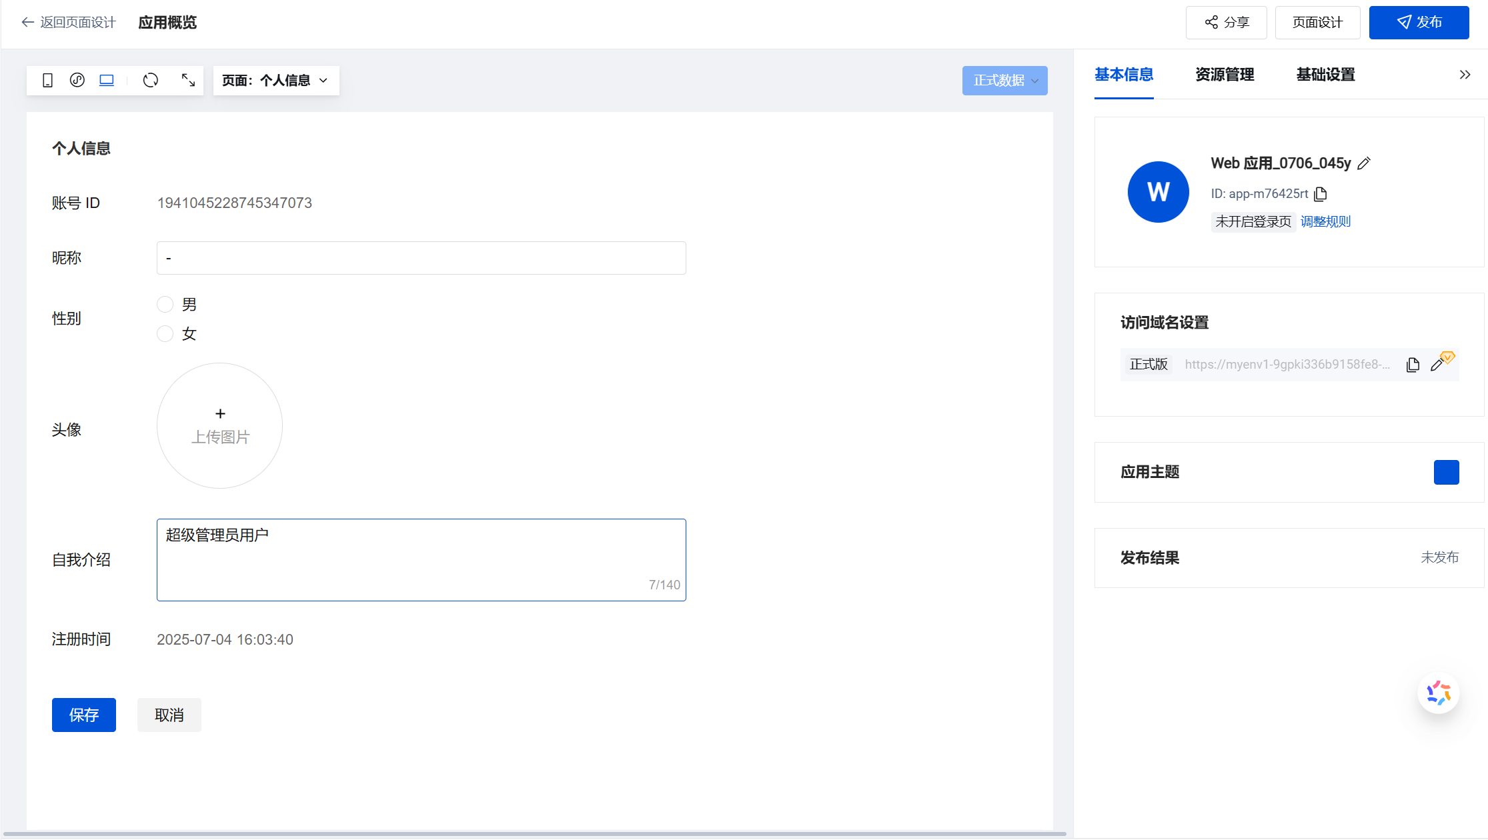Switch to the 基本信息 tab

tap(1124, 75)
